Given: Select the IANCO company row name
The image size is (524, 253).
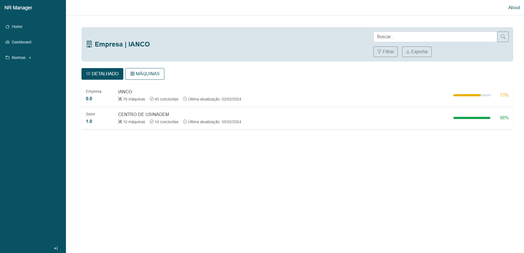Looking at the screenshot, I should [125, 92].
